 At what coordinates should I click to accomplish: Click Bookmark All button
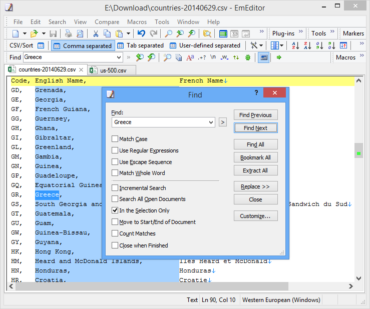pos(255,157)
